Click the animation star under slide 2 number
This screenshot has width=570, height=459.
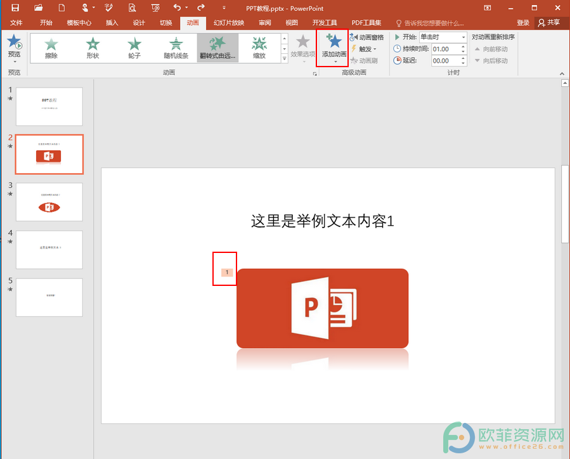click(10, 146)
